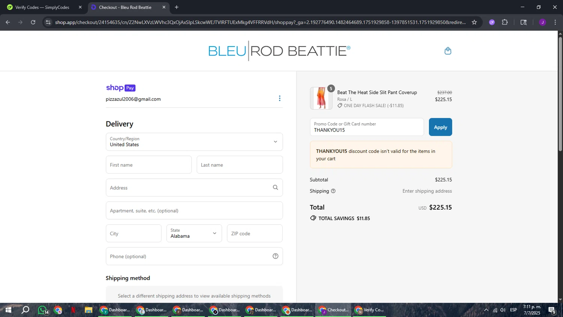Click the Bleu Rod Beattie logo
Viewport: 563px width, 317px height.
coord(279,51)
